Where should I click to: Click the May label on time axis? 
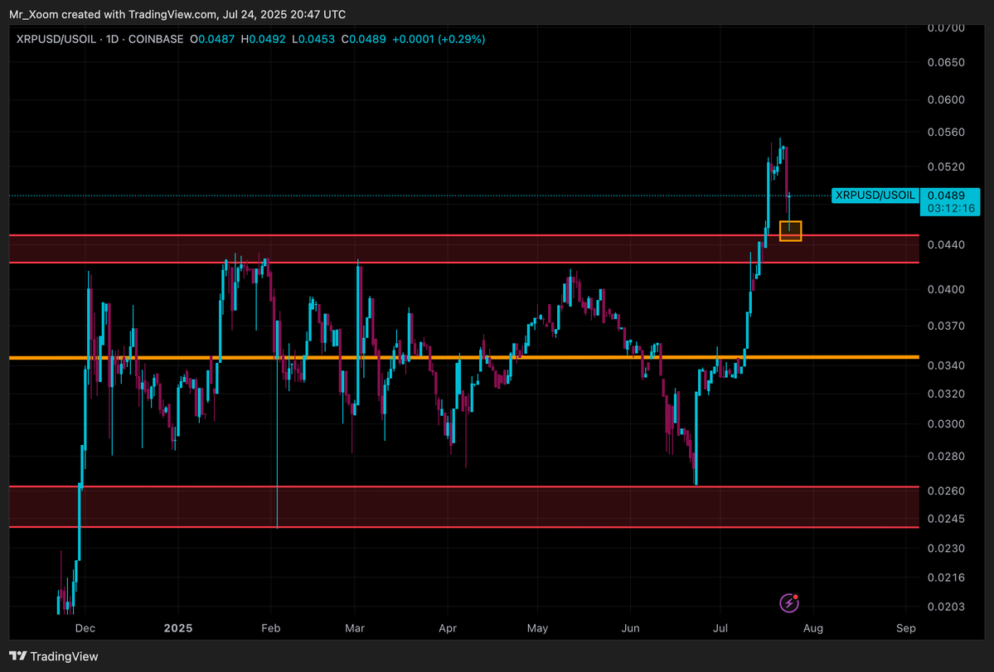537,628
